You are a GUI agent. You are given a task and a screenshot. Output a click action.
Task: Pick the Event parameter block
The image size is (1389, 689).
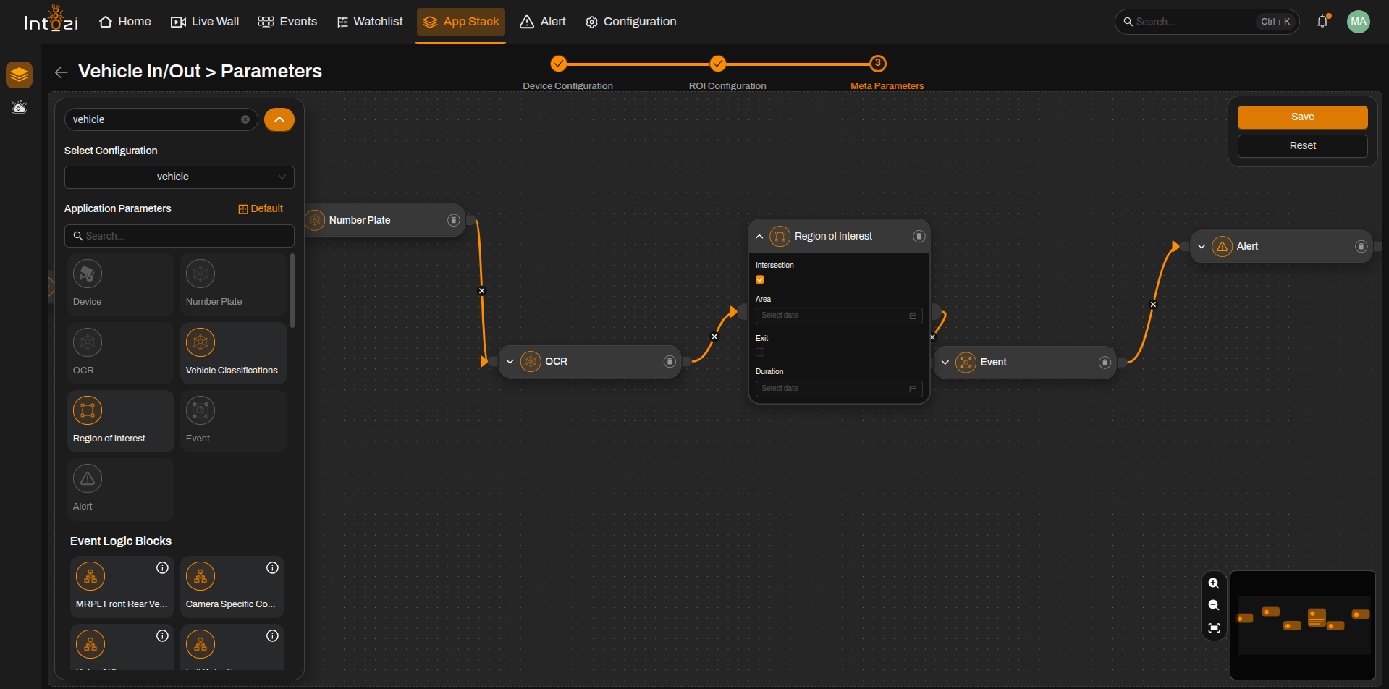point(233,420)
